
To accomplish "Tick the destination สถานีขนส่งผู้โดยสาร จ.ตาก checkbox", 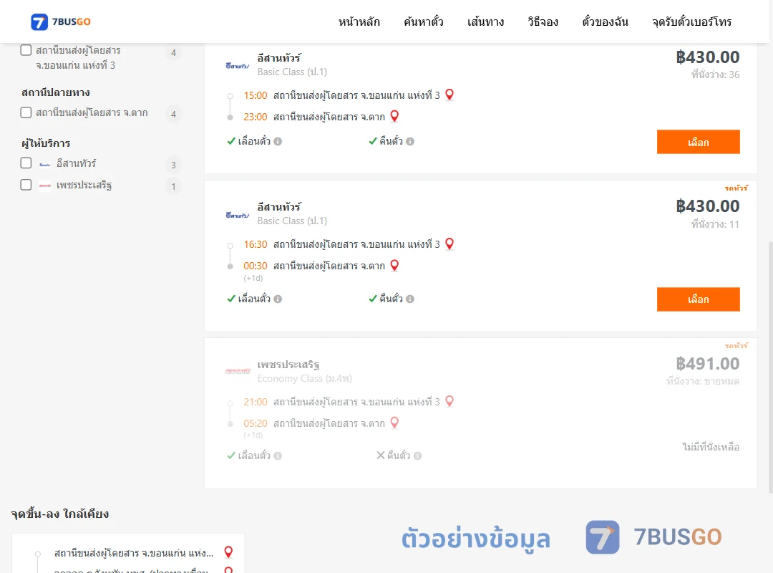I will point(26,112).
